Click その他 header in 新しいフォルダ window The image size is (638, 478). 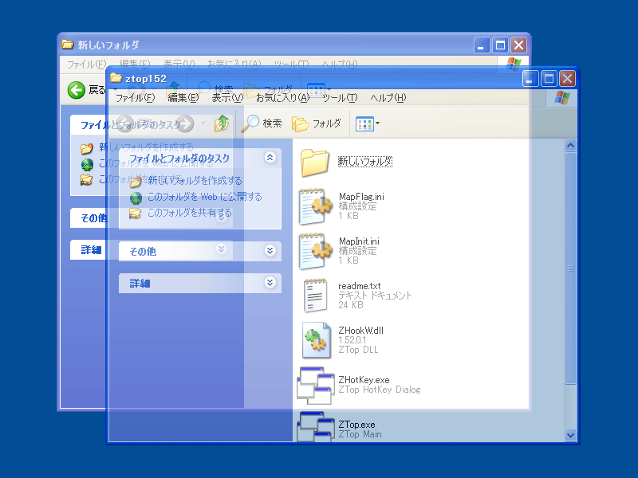[x=93, y=218]
